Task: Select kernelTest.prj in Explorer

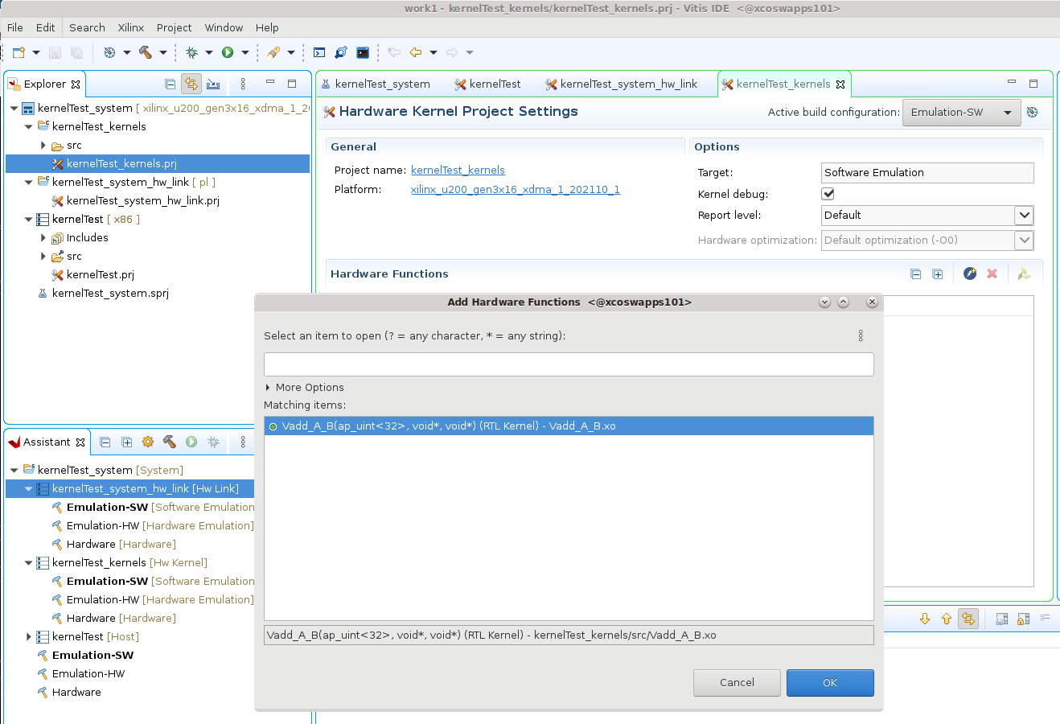Action: click(x=100, y=274)
